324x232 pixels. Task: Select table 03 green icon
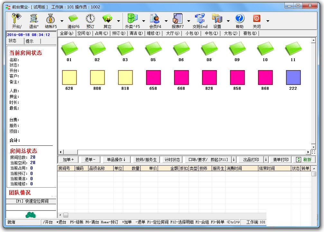(x=125, y=49)
